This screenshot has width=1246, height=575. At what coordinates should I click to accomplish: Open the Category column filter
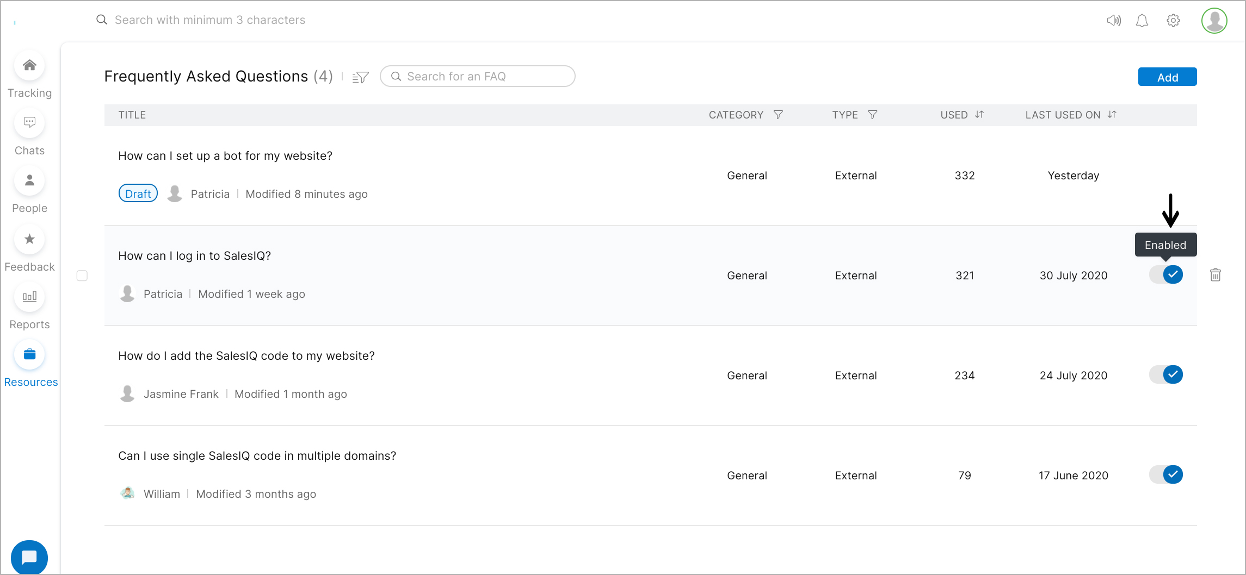[778, 115]
